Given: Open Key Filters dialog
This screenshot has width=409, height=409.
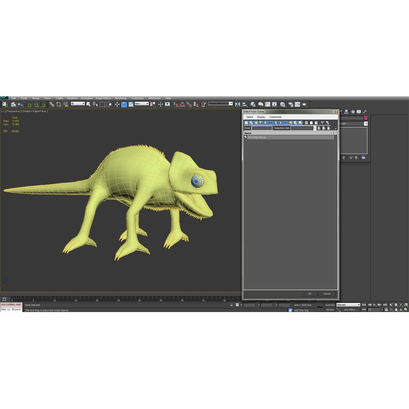Looking at the screenshot, I should [x=351, y=310].
